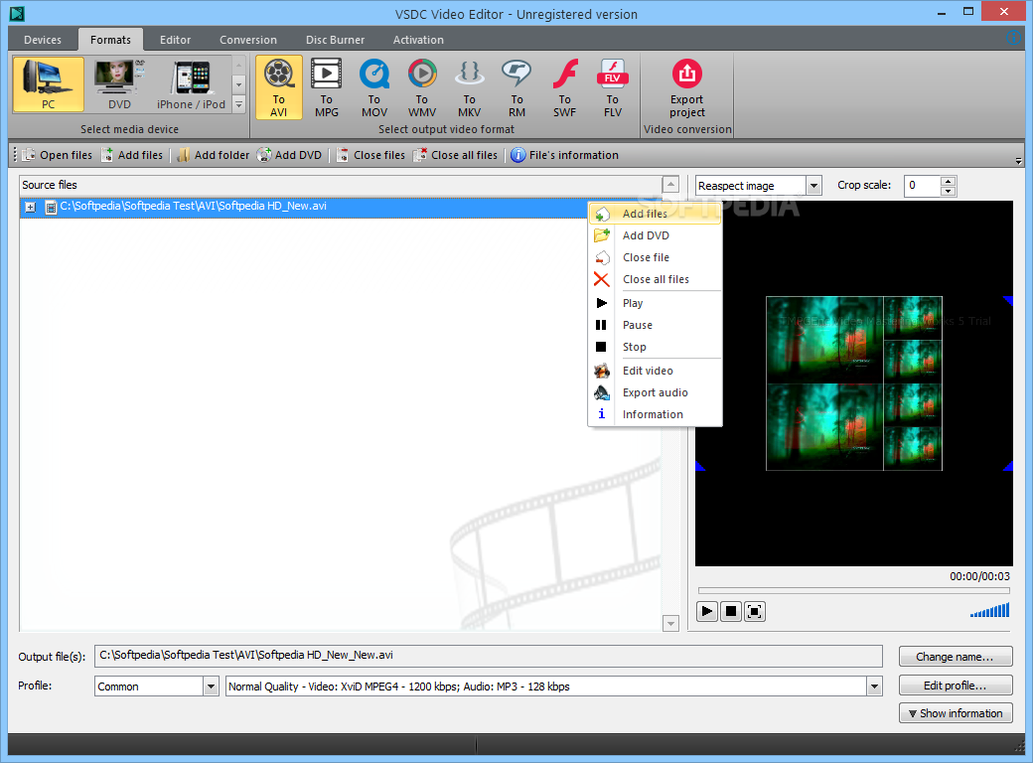Select the PC media device
The height and width of the screenshot is (763, 1033).
[x=48, y=83]
